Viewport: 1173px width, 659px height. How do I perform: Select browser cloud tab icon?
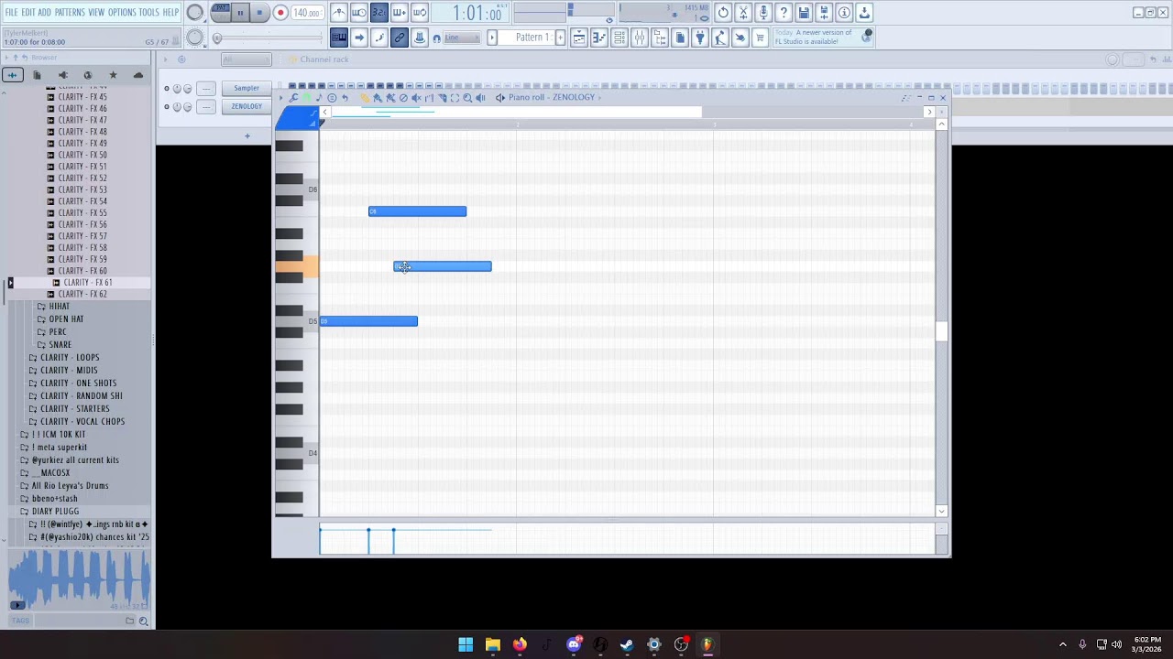pos(138,75)
